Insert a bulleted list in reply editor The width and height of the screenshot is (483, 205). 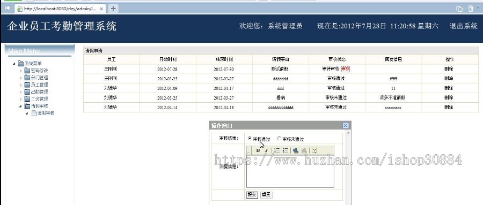coord(286,150)
